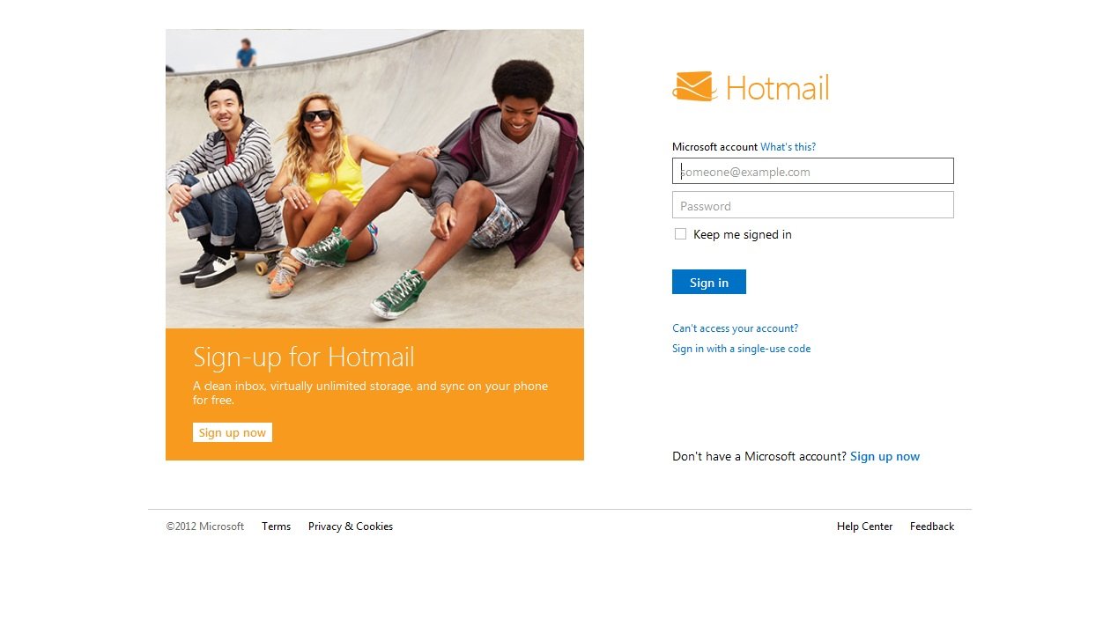This screenshot has height=626, width=1103.
Task: Click the ©2012 Microsoft footer text
Action: pos(205,527)
